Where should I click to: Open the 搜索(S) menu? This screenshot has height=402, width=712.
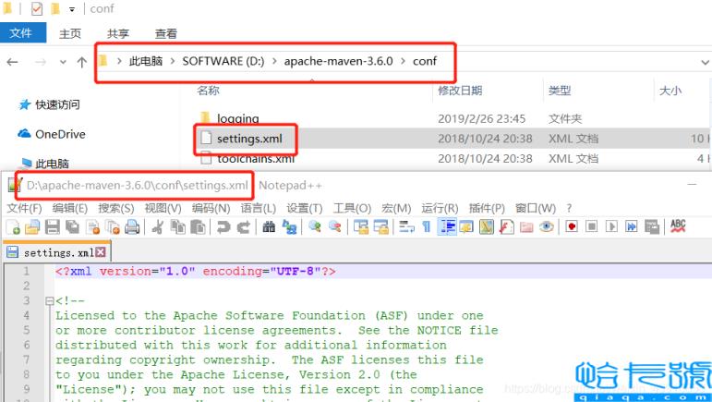[x=116, y=209]
